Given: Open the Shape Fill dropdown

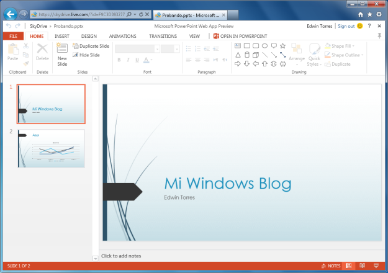Looking at the screenshot, I should [x=340, y=46].
